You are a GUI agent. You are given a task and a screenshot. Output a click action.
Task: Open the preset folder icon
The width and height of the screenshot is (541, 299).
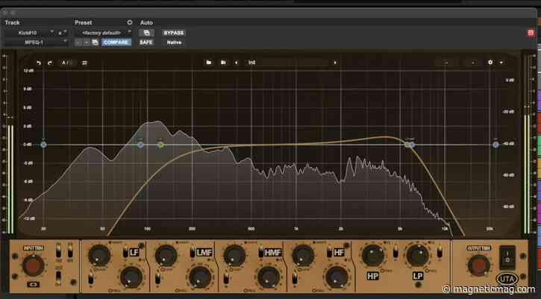coord(209,63)
